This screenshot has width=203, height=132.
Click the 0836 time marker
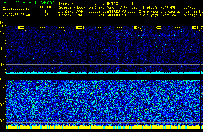click(118, 28)
